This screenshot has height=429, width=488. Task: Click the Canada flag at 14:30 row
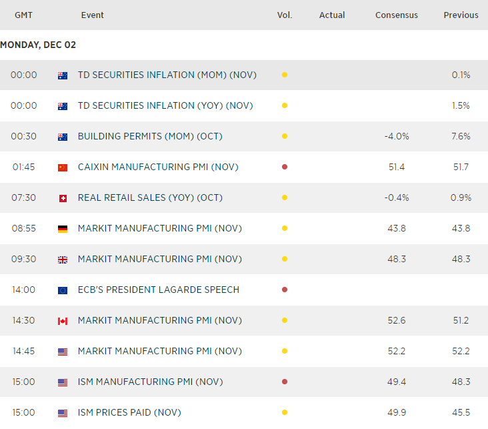tap(63, 321)
